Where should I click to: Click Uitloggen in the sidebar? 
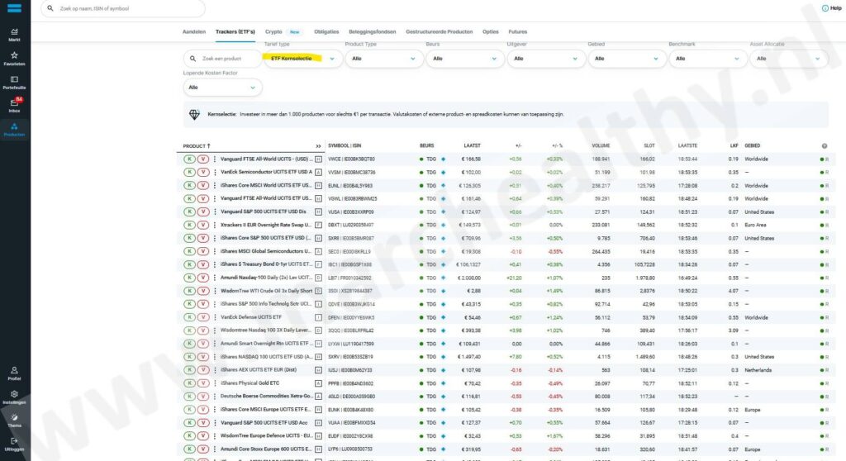[x=14, y=444]
